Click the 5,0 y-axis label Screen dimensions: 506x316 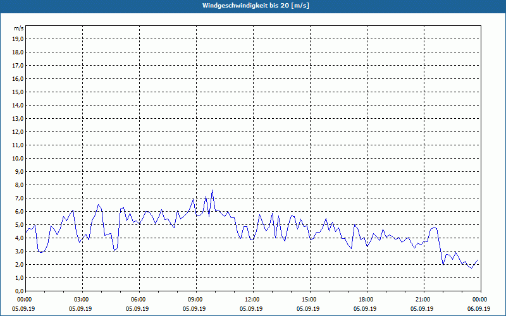19,224
